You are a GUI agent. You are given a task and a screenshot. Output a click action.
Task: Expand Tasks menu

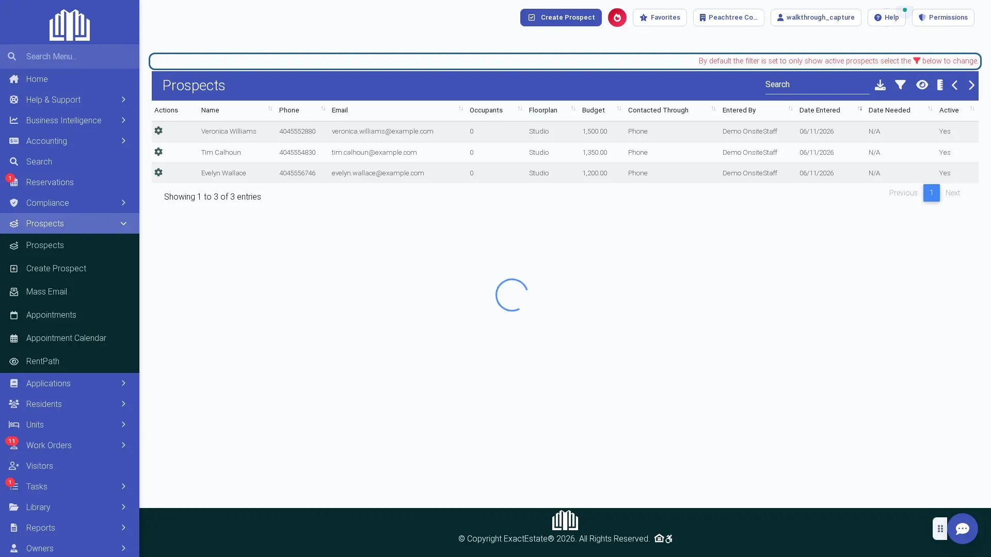click(x=70, y=486)
